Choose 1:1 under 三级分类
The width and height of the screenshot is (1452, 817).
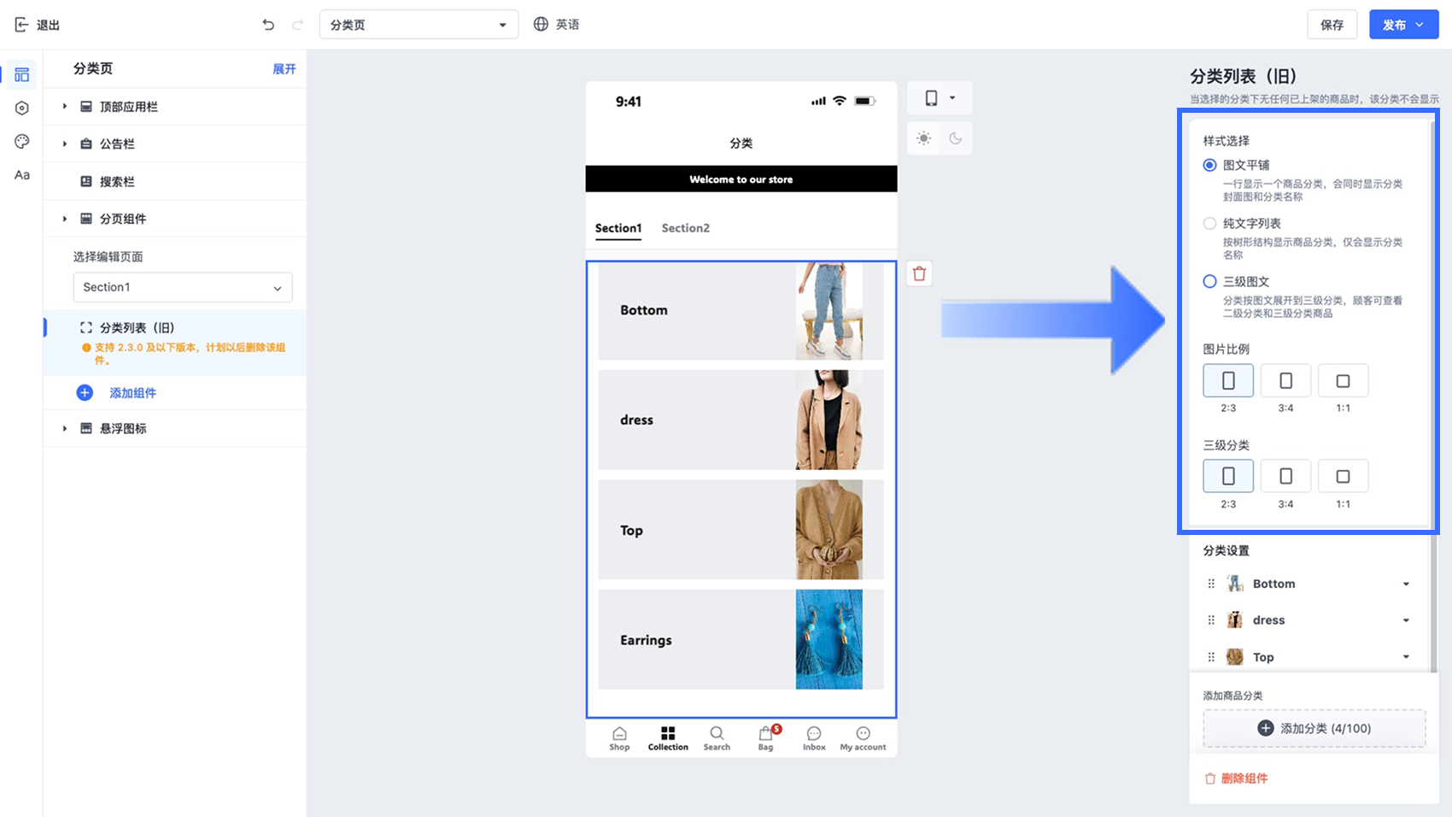pyautogui.click(x=1343, y=476)
